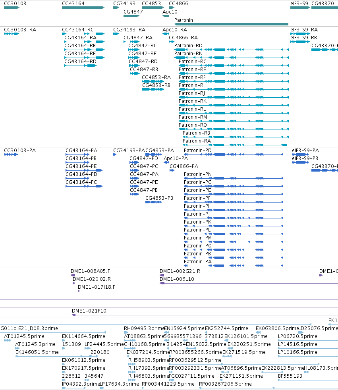Image resolution: width=338 pixels, height=390 pixels.
Task: Click the long Patronin gene bar
Action: tap(231, 24)
